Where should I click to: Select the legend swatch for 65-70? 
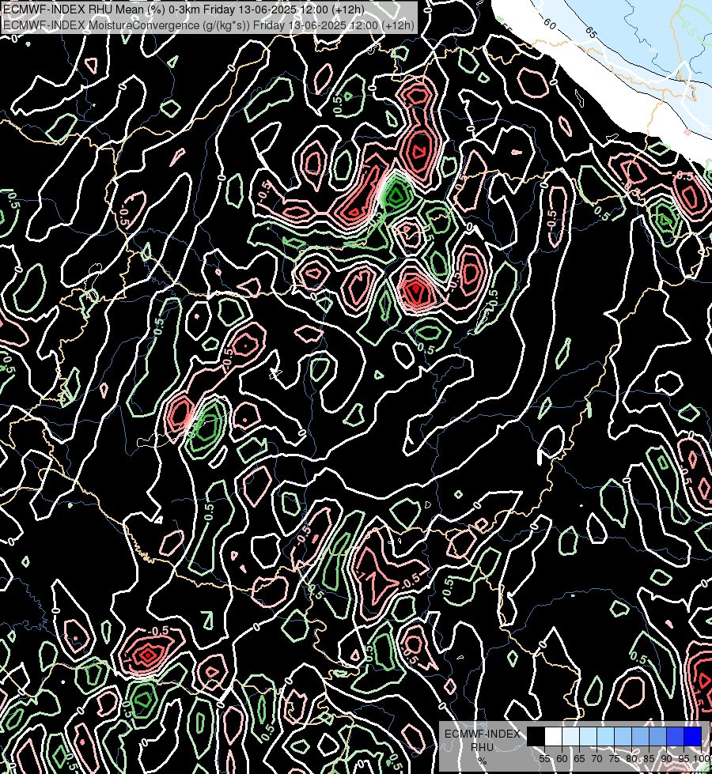pyautogui.click(x=588, y=736)
